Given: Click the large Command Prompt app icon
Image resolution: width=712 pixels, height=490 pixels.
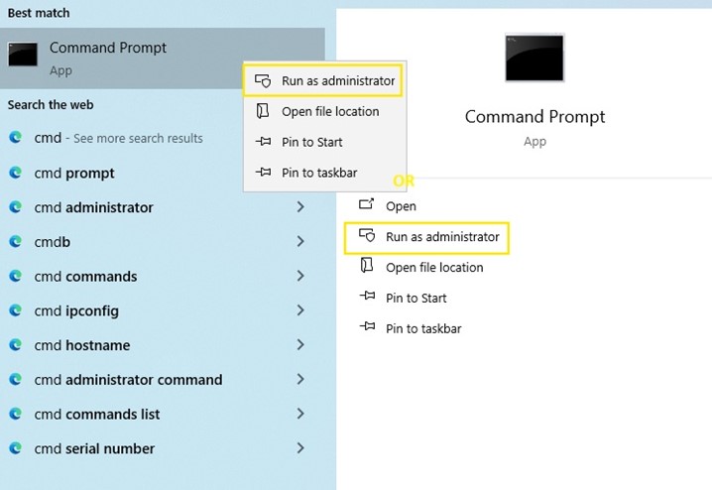Looking at the screenshot, I should 534,59.
